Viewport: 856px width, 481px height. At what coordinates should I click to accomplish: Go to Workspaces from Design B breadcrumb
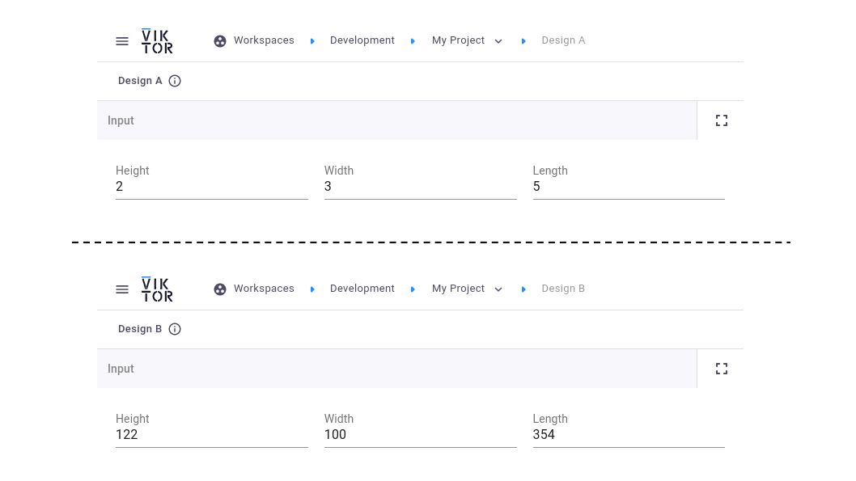263,289
